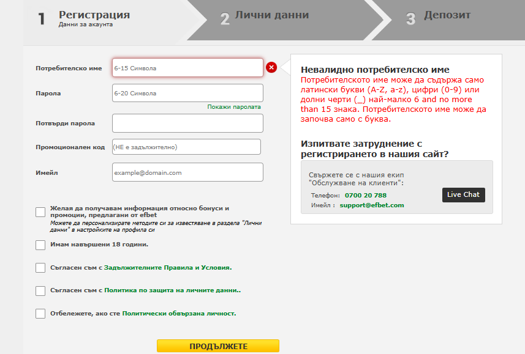This screenshot has width=525, height=354.
Task: Email support via support@efbet.com link
Action: pos(371,205)
